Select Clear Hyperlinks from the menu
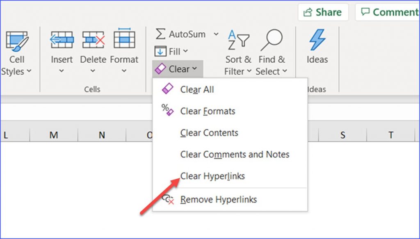Screen dimensions: 420x239 tap(212, 176)
